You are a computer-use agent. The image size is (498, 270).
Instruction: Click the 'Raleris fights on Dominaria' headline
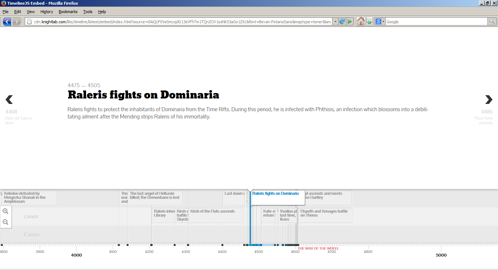coord(143,95)
